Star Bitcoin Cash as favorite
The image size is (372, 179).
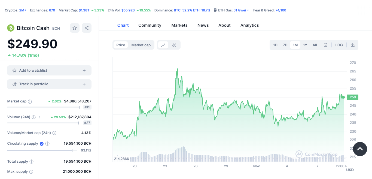click(75, 28)
